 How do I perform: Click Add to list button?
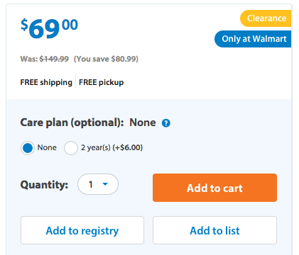tap(214, 230)
